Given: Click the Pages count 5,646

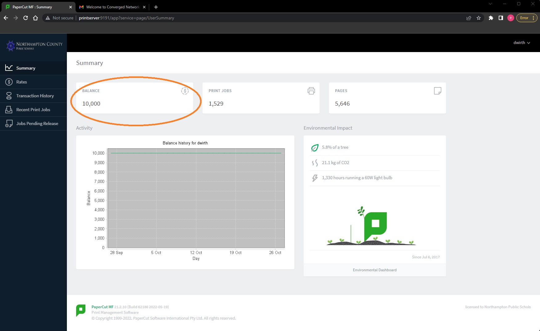Looking at the screenshot, I should pyautogui.click(x=342, y=104).
